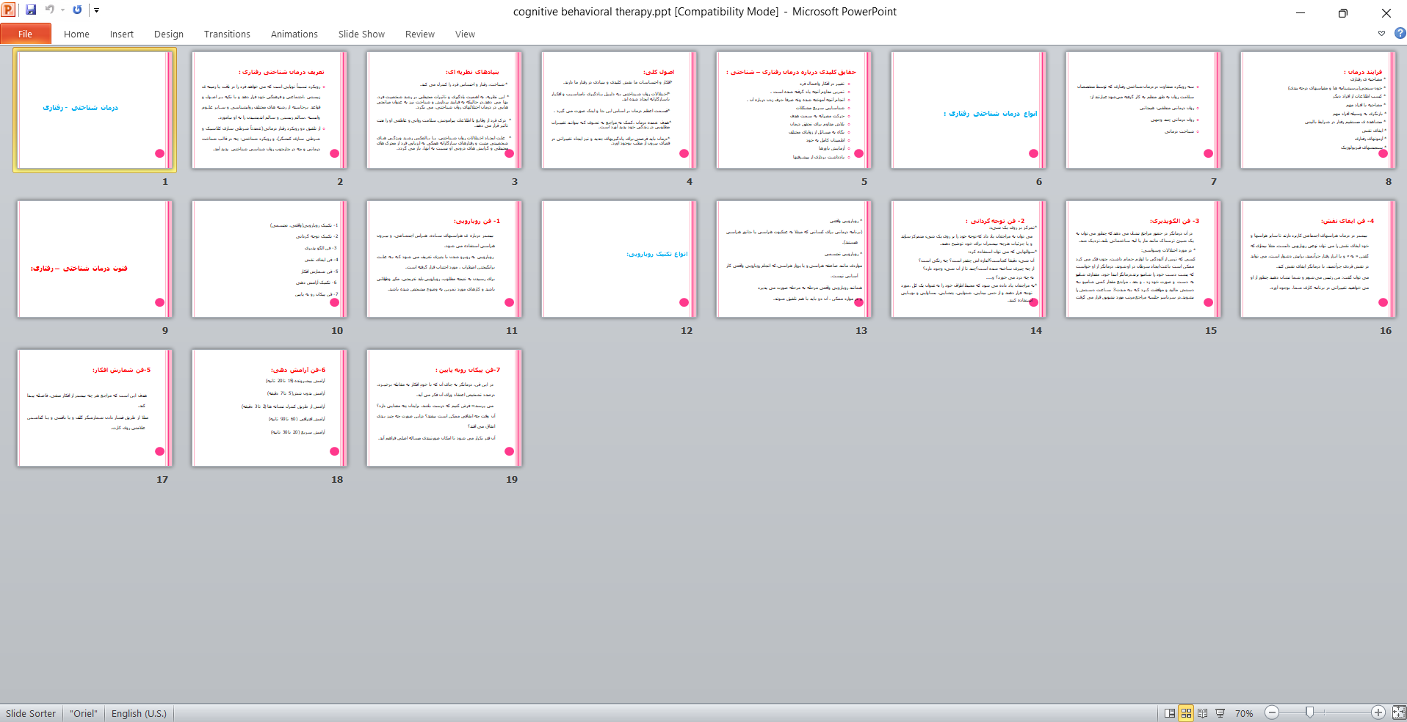Click the Slide Sorter status label
The height and width of the screenshot is (722, 1407).
31,713
